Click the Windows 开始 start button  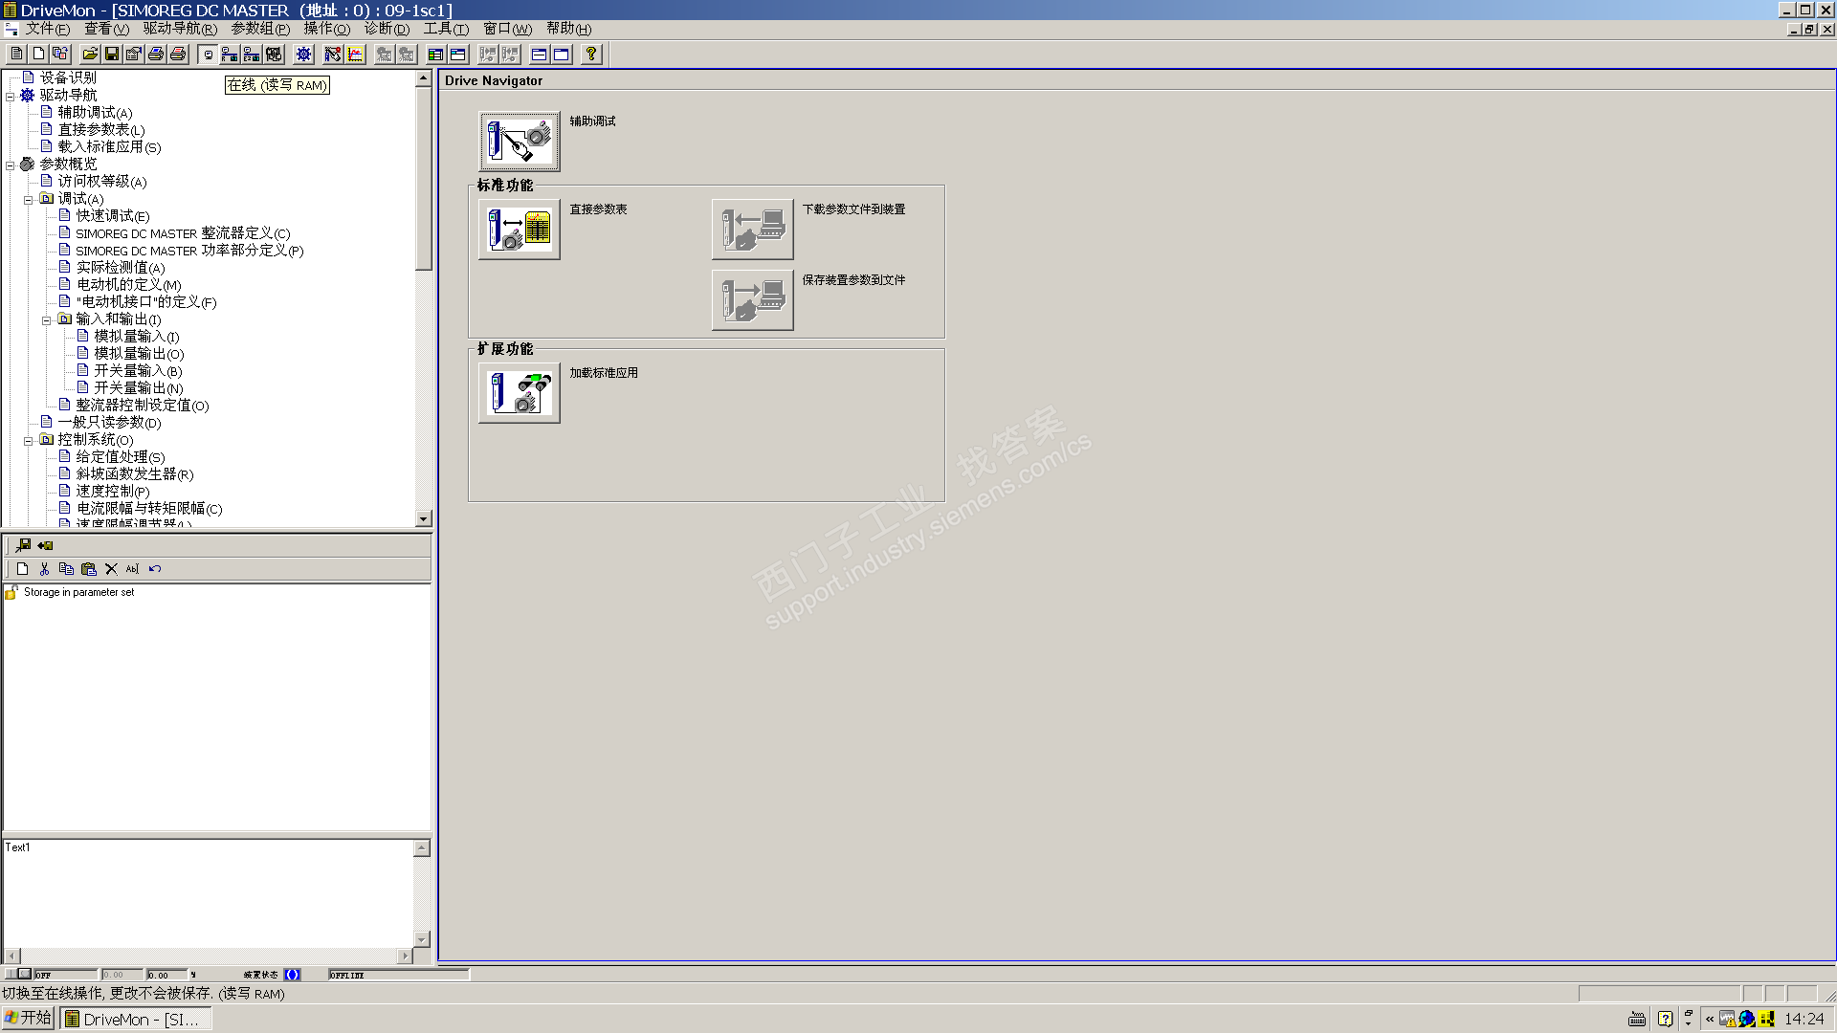pos(29,1019)
